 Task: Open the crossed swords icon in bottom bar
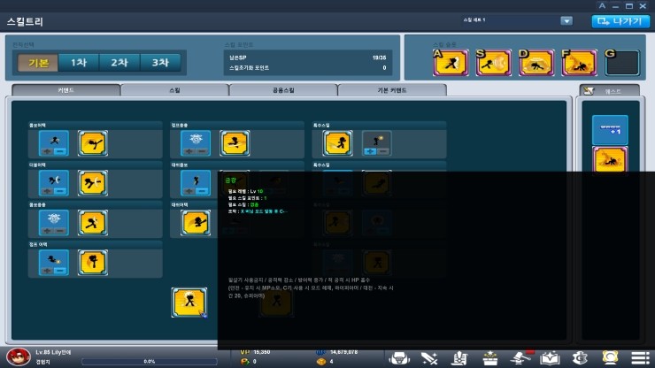(429, 358)
